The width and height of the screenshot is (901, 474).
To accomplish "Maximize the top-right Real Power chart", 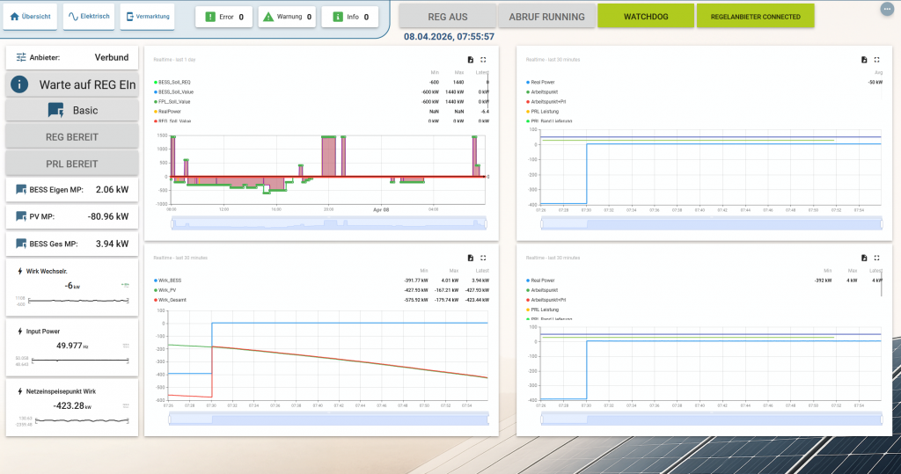I will pyautogui.click(x=876, y=60).
